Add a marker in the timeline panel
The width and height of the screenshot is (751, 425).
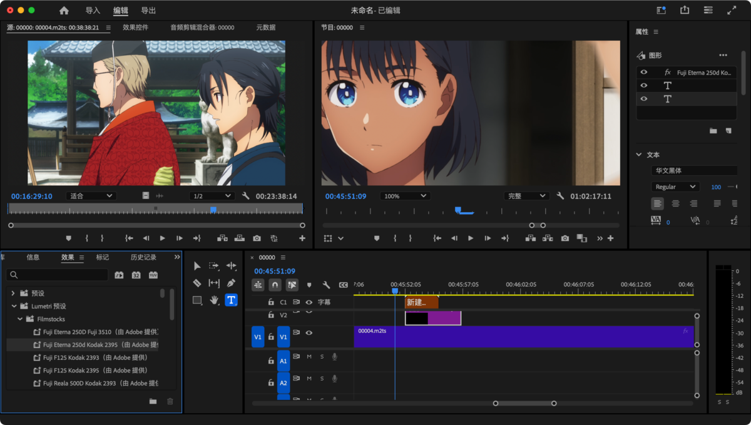309,285
